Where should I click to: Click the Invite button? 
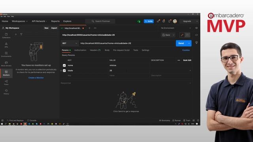coord(149,21)
